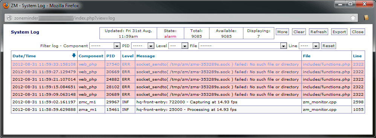This screenshot has height=138, width=376.
Task: Click PID 28102 cell
Action: coord(113,87)
